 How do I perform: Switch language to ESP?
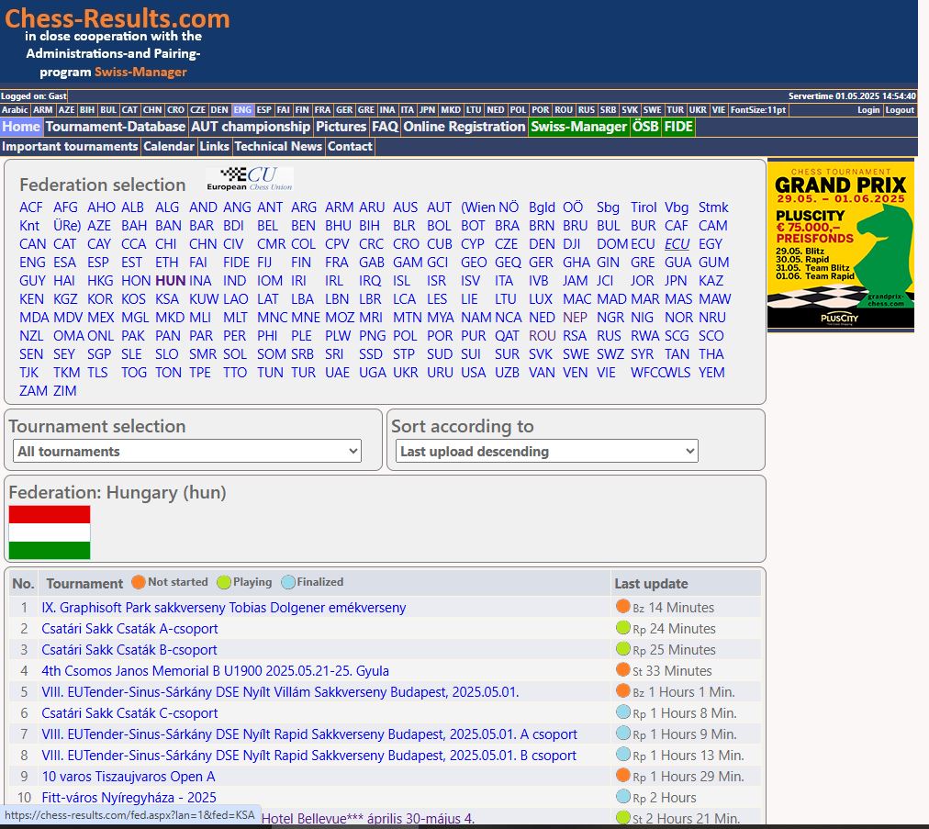(264, 110)
